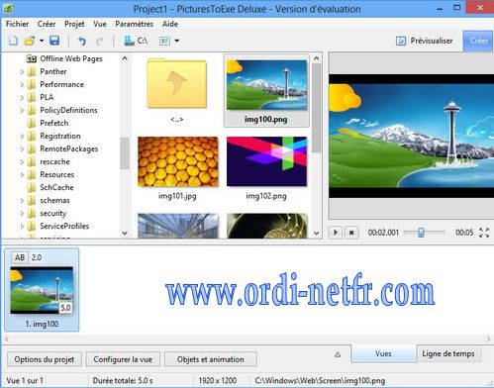Toggle the AB transition marker on slide
The image size is (494, 388).
[x=20, y=257]
